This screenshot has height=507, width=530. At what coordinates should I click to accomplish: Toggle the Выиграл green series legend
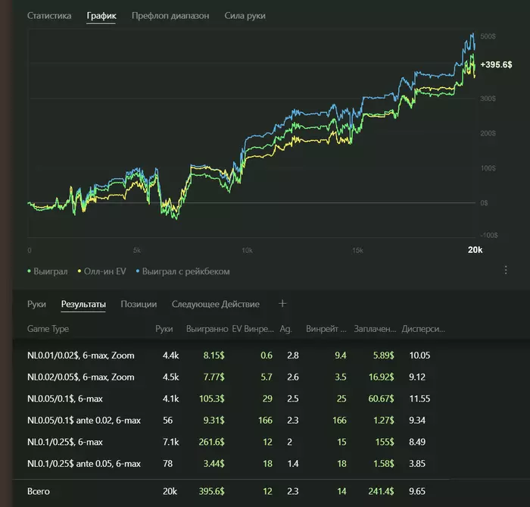pos(48,271)
